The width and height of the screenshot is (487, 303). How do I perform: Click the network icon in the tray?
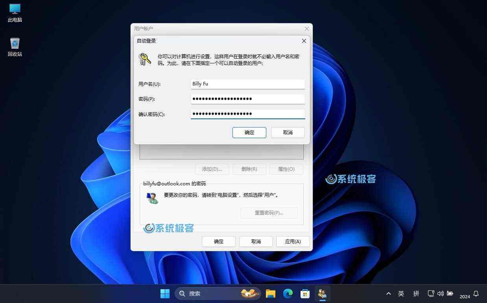pos(431,294)
